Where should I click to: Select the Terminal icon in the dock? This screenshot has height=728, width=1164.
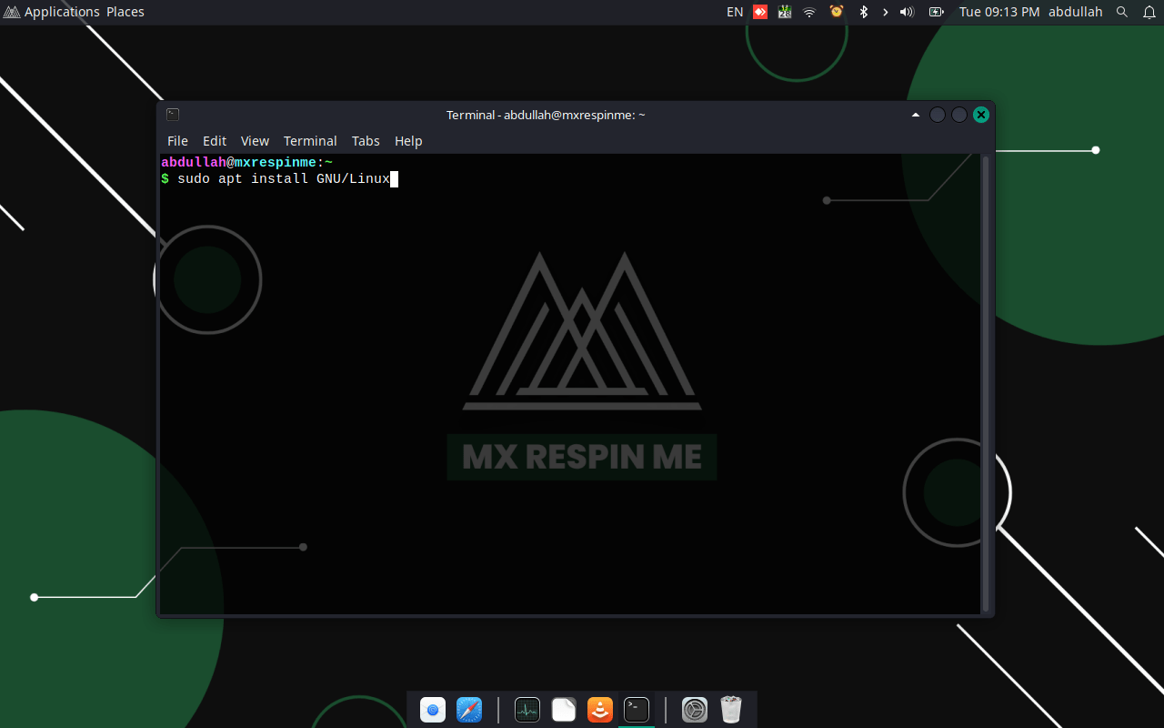(637, 710)
